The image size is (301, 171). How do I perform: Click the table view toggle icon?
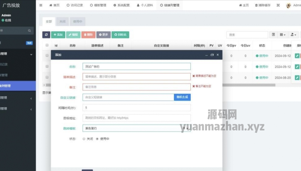273,35
